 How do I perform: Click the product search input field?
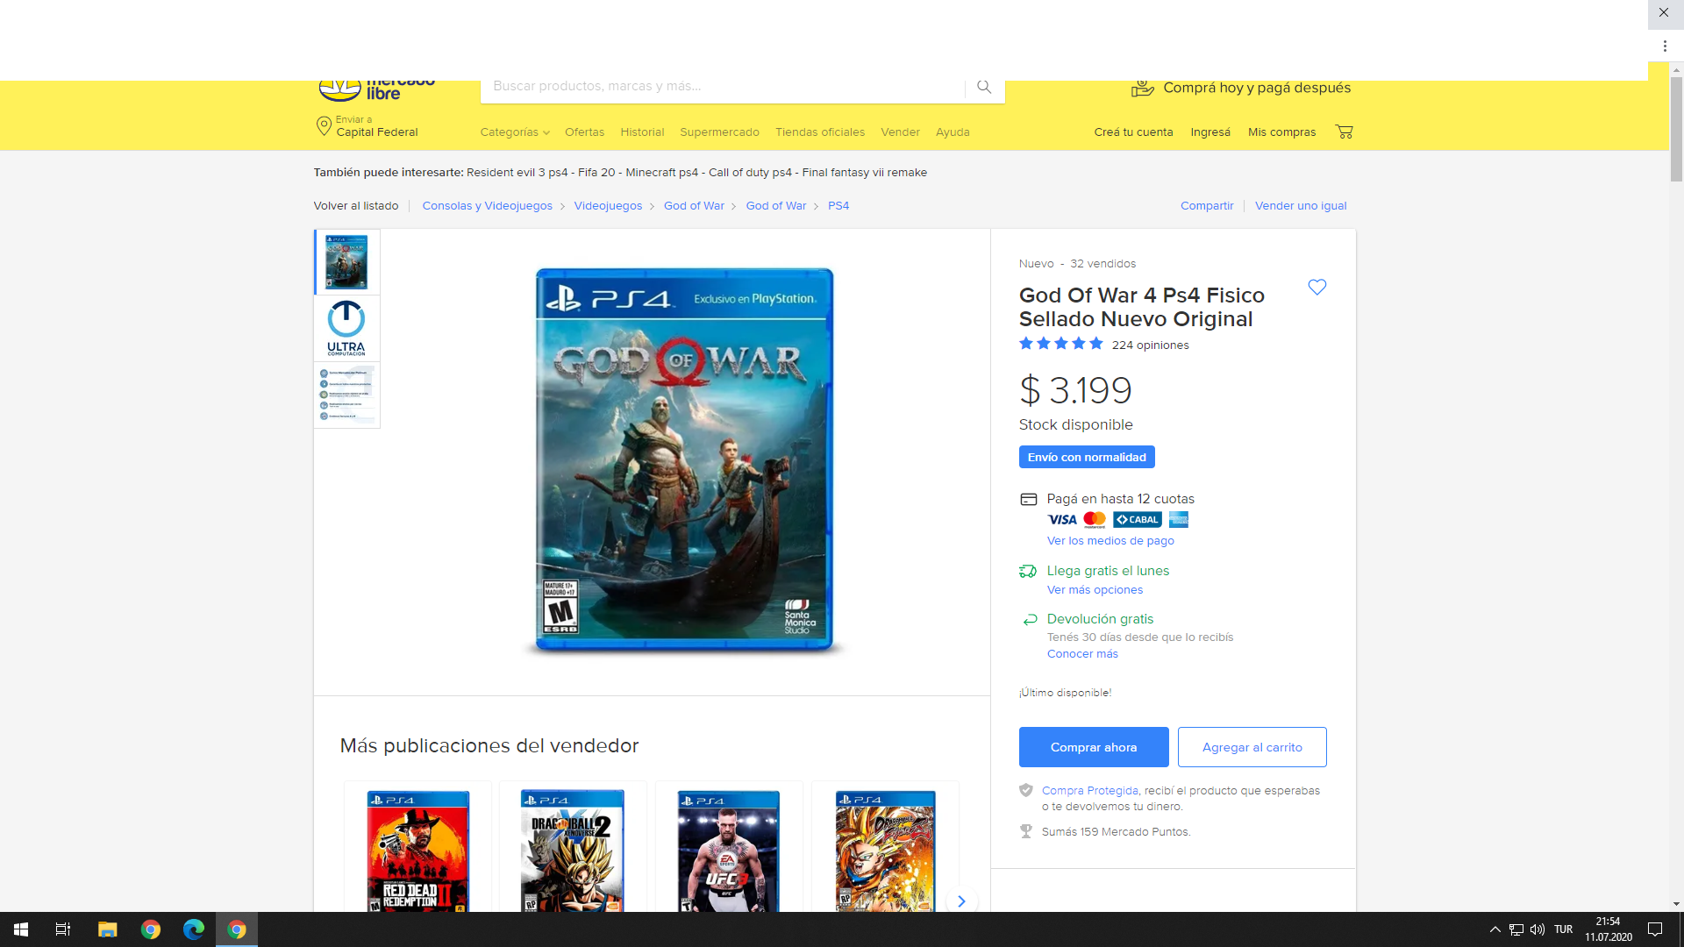point(719,87)
